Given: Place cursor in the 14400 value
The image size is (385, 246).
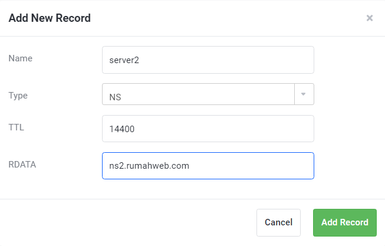Looking at the screenshot, I should coord(122,129).
